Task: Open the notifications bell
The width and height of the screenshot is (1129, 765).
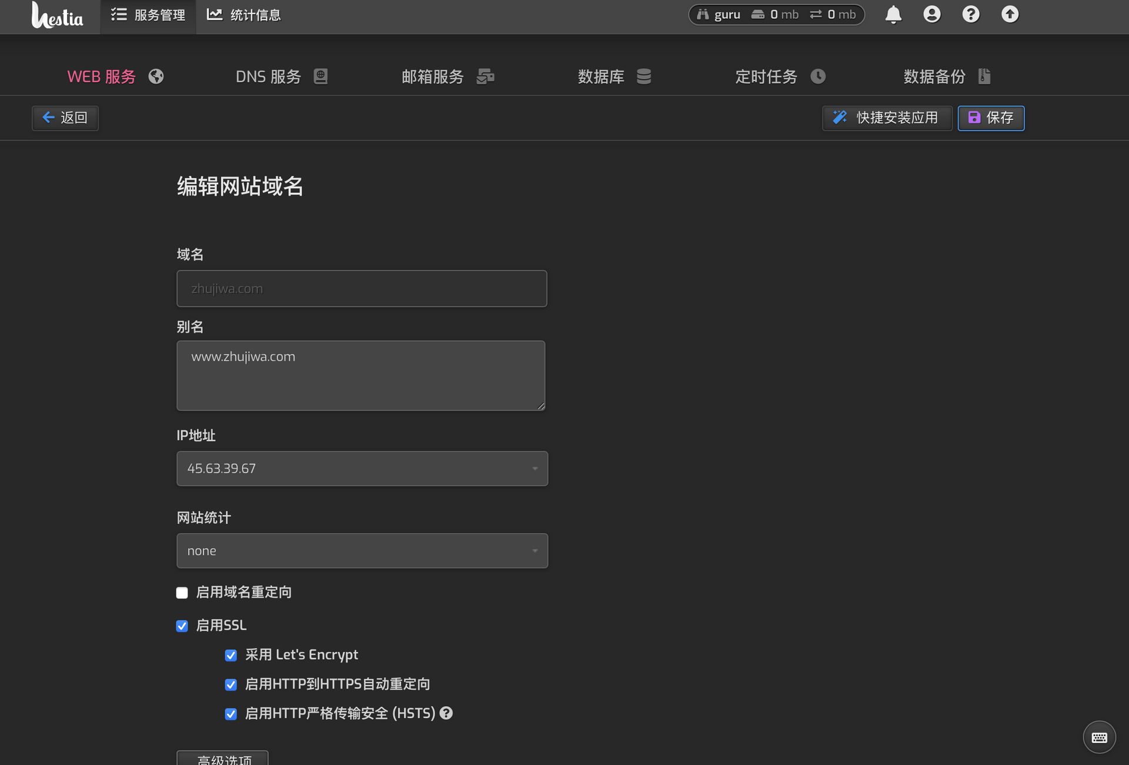Action: pyautogui.click(x=893, y=15)
